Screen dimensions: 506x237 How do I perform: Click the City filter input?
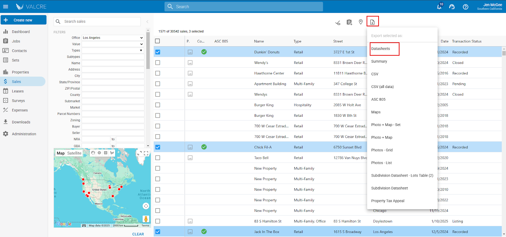[x=113, y=76]
